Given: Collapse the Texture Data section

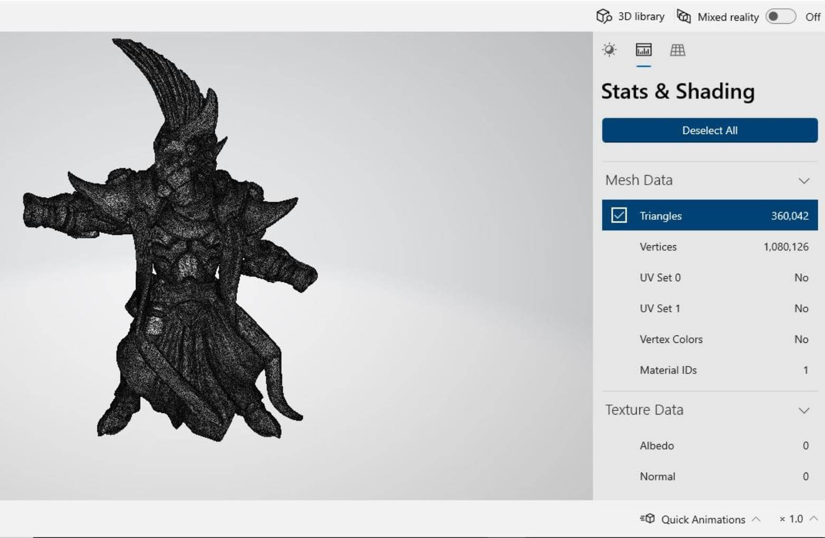Looking at the screenshot, I should (x=803, y=410).
